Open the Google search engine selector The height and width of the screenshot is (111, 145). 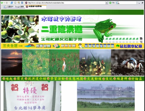[118, 3]
